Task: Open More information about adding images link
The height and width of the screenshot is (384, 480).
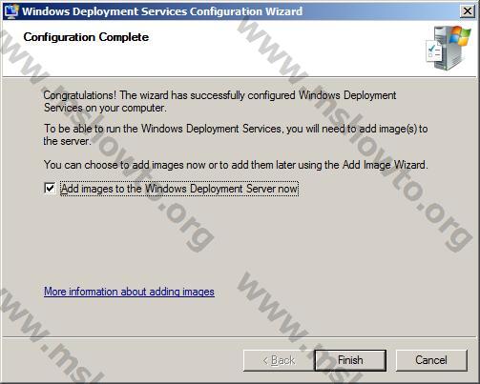Action: click(x=129, y=292)
